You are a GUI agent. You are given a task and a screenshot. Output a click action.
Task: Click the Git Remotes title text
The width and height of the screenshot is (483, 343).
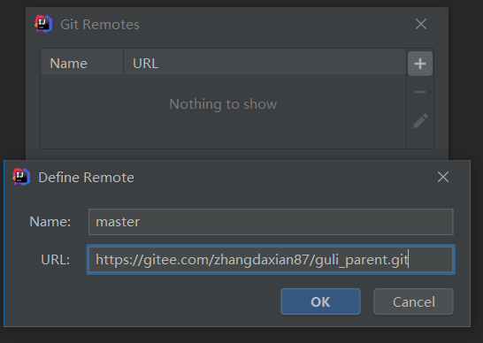pyautogui.click(x=100, y=25)
